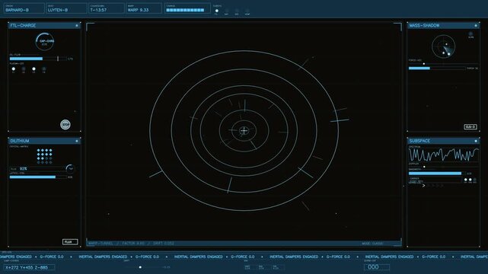Click the 92% flux value

click(x=23, y=168)
